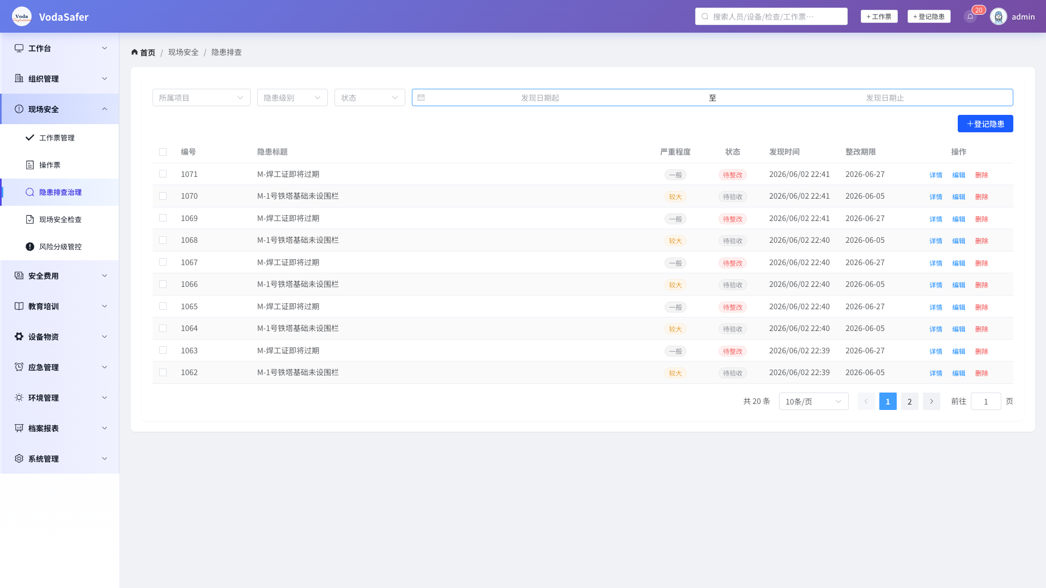Screen dimensions: 1046x588
Task: Expand the 环境管理 sidebar menu
Action: (60, 397)
